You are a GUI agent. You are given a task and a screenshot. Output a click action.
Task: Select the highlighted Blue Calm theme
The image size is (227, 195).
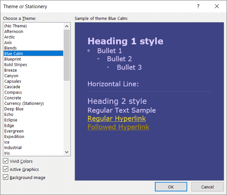pyautogui.click(x=34, y=53)
